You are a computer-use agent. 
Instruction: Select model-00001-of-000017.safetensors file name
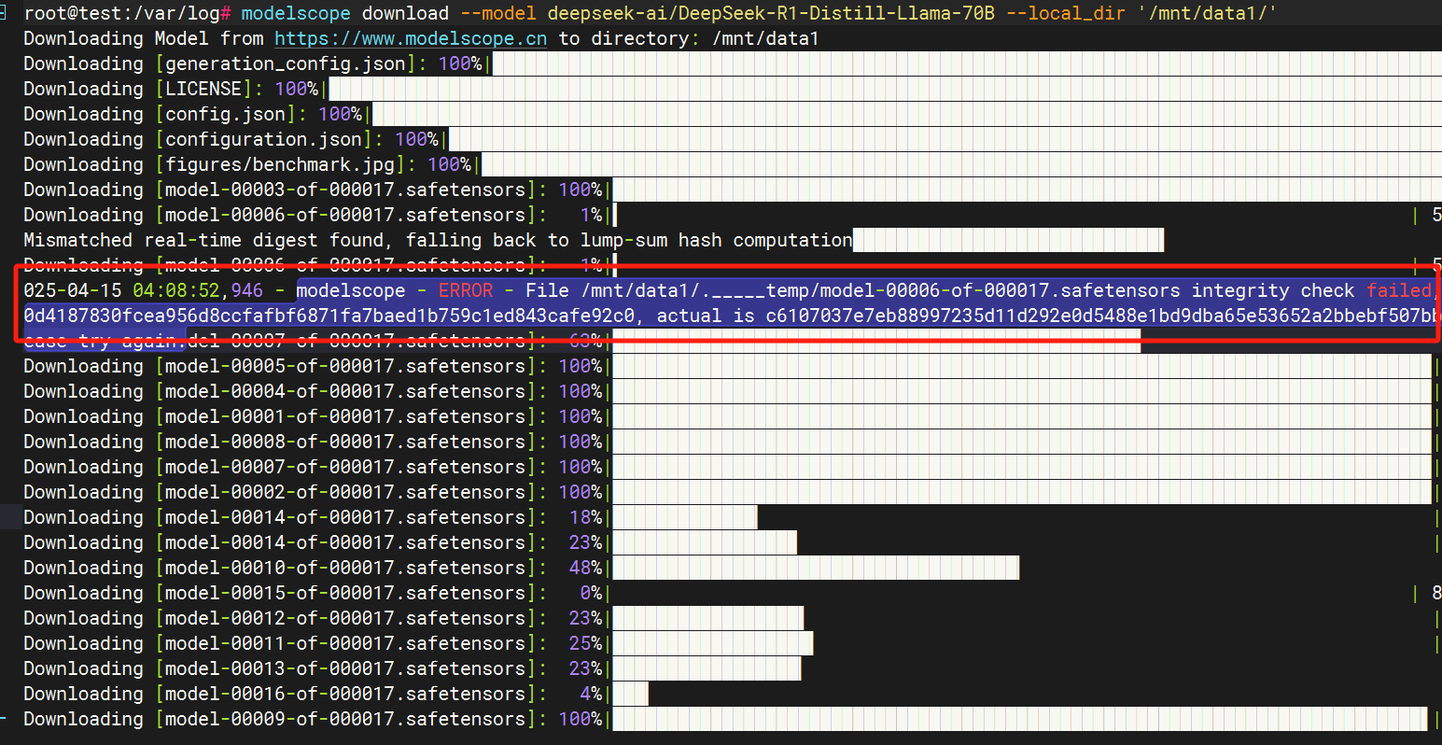[345, 416]
